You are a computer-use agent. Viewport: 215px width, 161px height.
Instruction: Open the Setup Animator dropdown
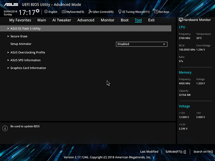142,44
